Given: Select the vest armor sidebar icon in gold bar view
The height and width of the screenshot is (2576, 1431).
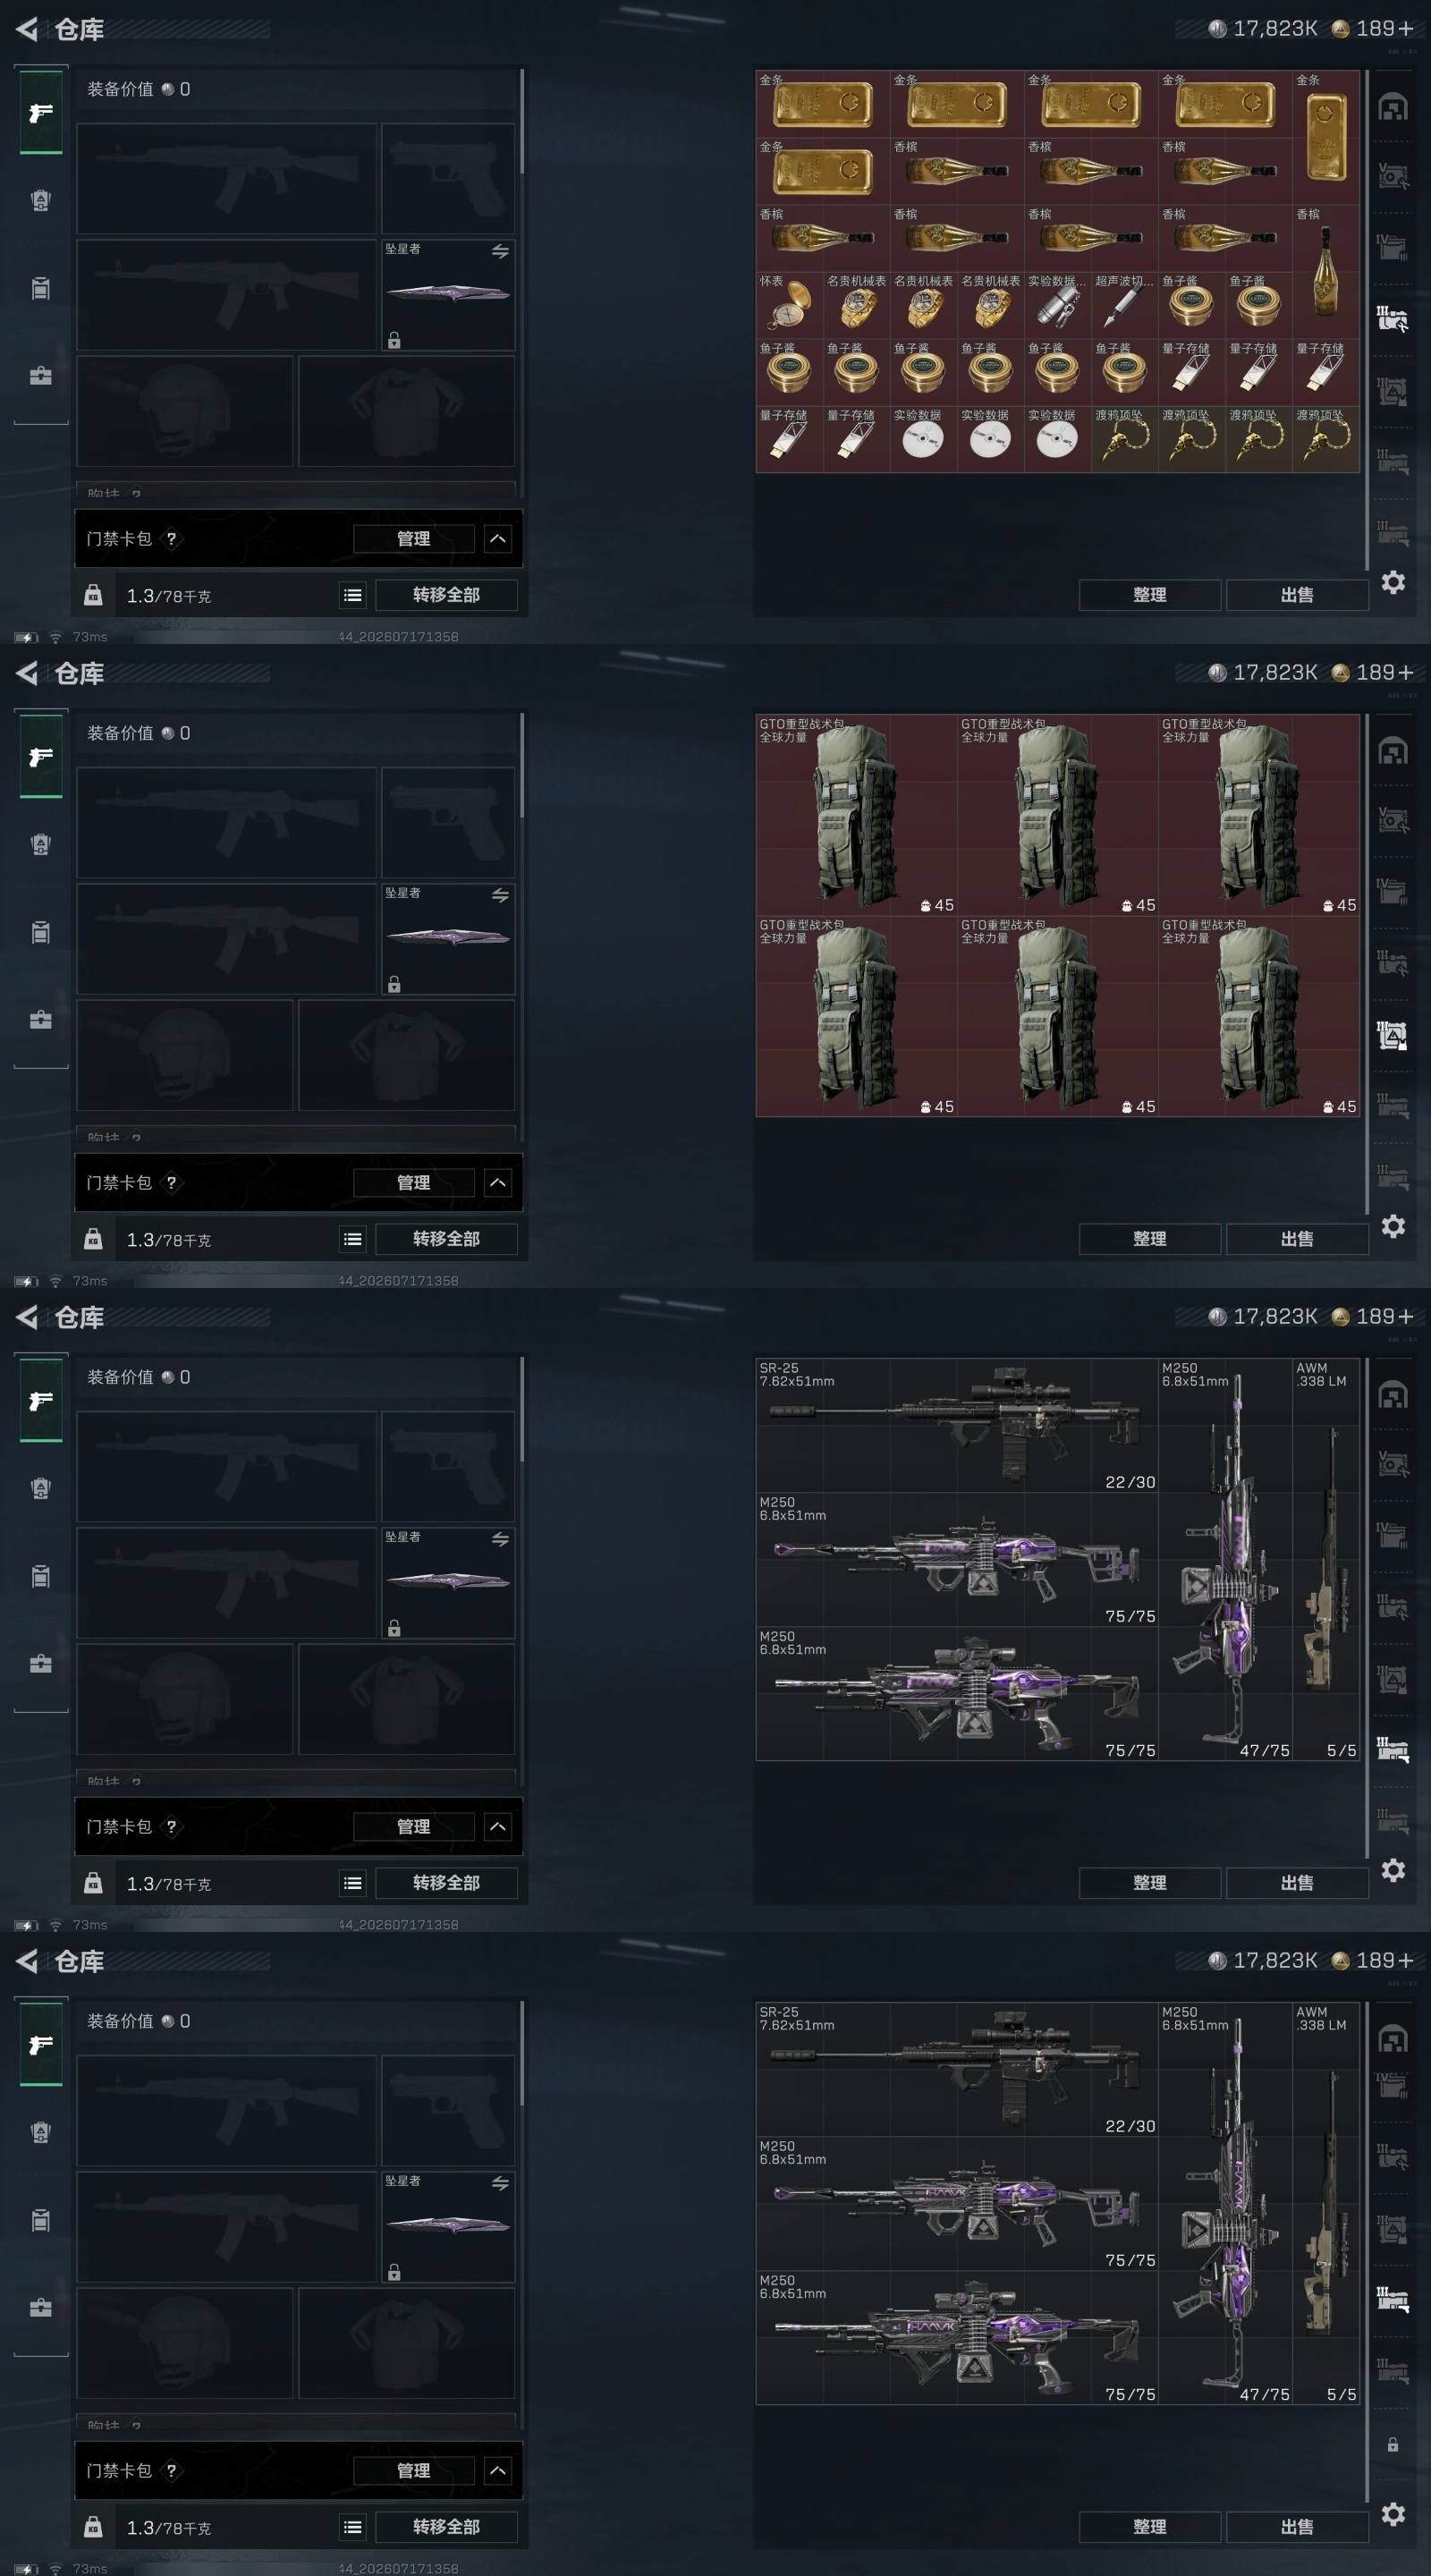Looking at the screenshot, I should 40,200.
